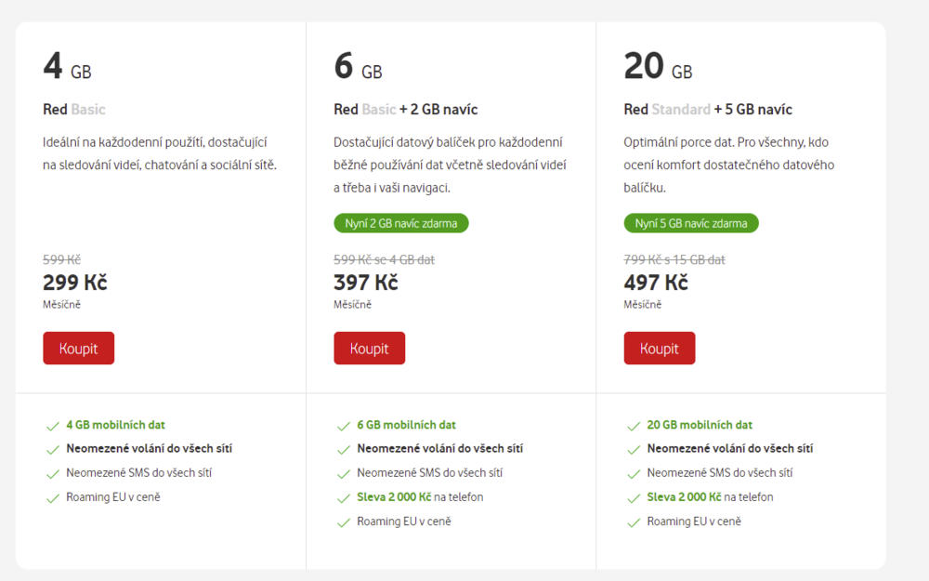Screen dimensions: 929x581
Task: Click checkmark icon beside 20 GB mobilních dat
Action: [x=633, y=426]
